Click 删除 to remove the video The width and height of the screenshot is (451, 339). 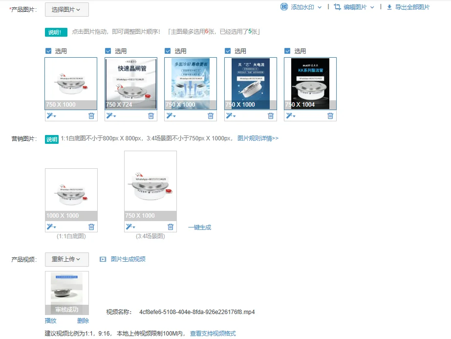(83, 320)
